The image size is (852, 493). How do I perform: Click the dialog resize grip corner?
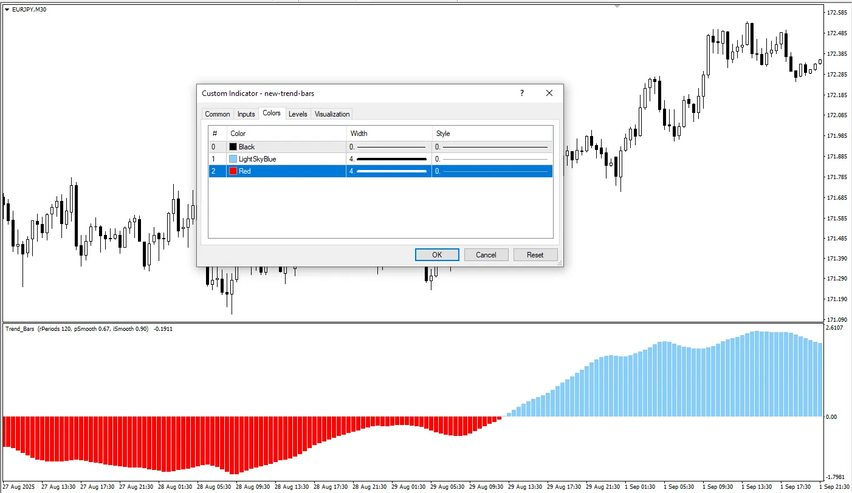tap(560, 263)
